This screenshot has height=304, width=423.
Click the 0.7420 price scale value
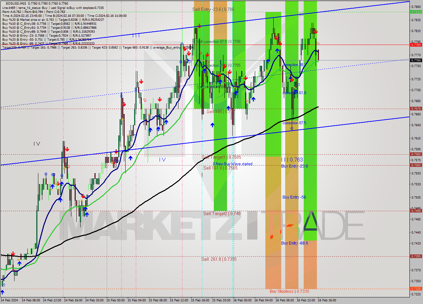click(416, 243)
